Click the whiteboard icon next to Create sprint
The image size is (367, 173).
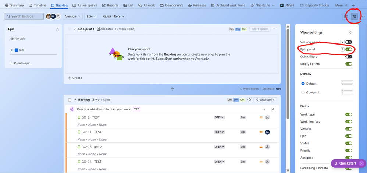click(x=249, y=100)
